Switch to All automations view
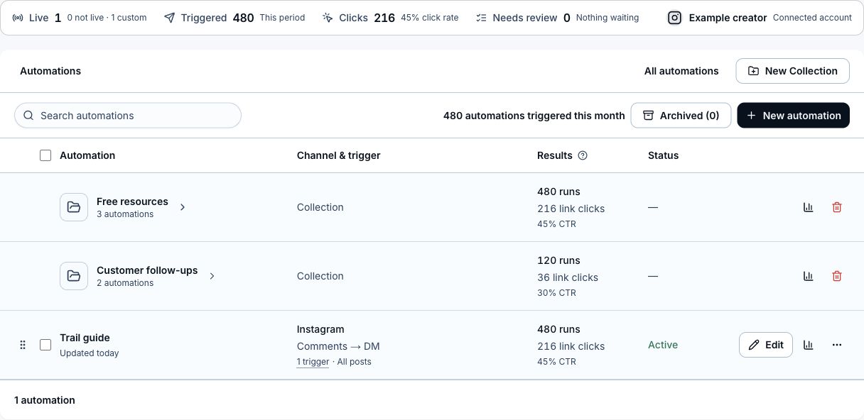The image size is (864, 420). pos(681,71)
